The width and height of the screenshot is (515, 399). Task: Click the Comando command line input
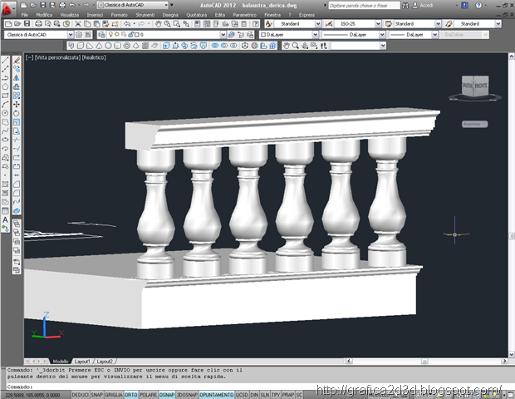(x=256, y=387)
